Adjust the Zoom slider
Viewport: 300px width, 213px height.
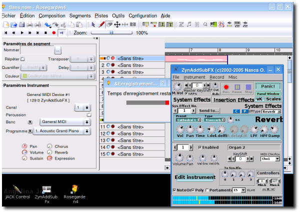click(x=111, y=32)
